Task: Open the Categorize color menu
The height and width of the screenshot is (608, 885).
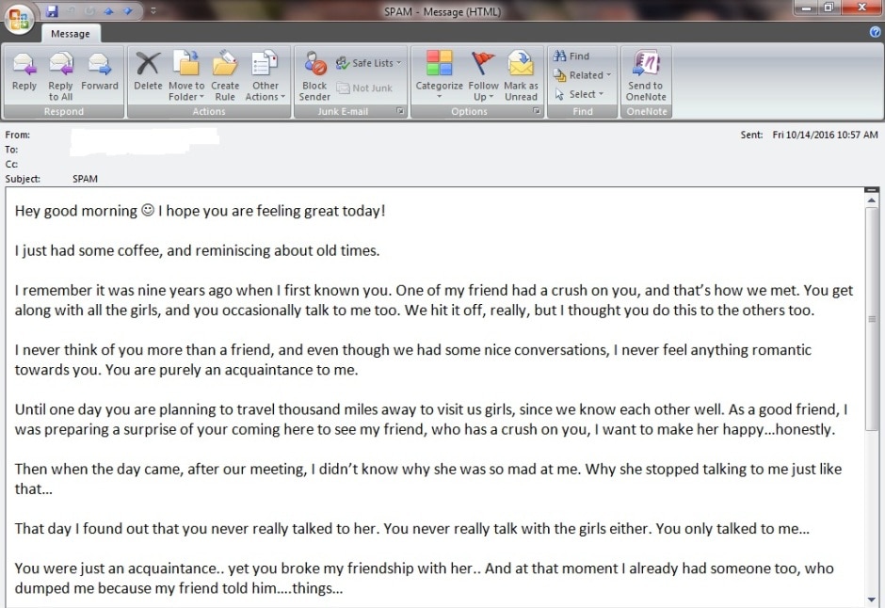Action: click(439, 75)
